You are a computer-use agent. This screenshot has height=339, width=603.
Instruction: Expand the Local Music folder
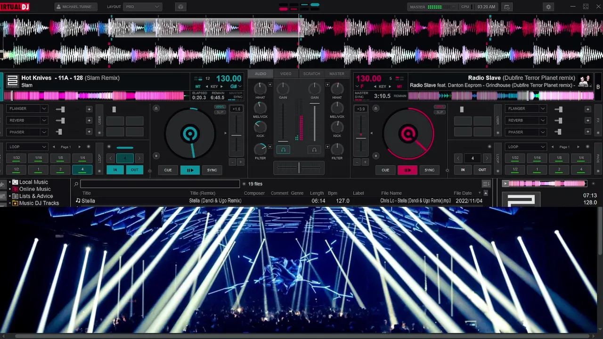coord(10,182)
